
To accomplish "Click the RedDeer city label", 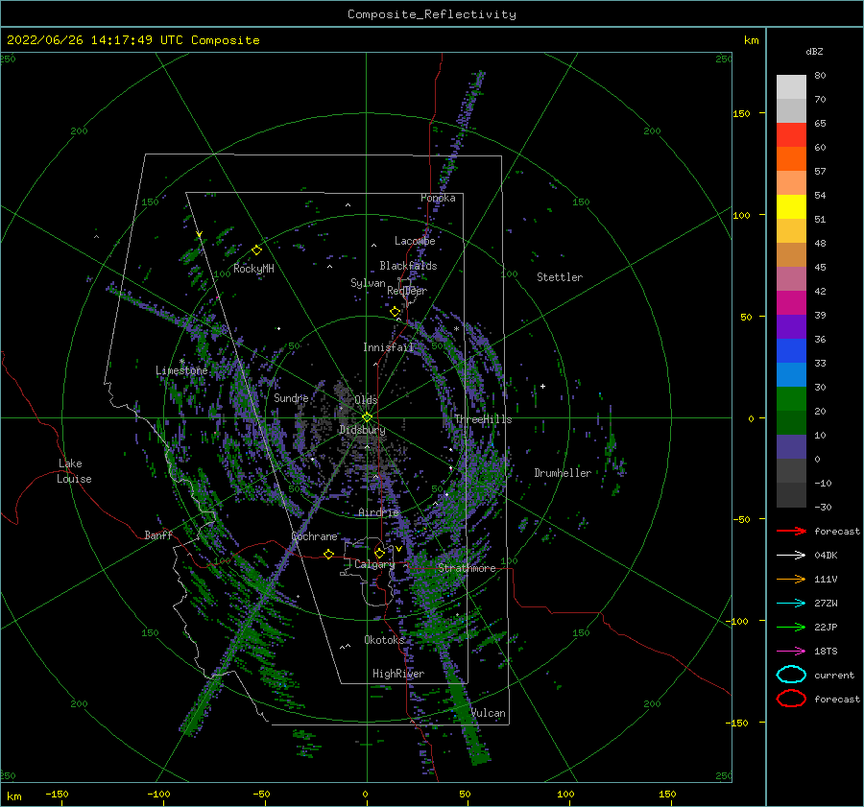I will point(407,291).
